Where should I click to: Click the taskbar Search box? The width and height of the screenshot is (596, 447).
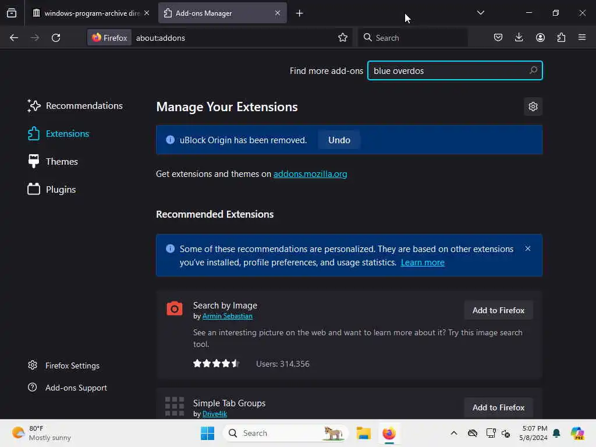pyautogui.click(x=285, y=433)
